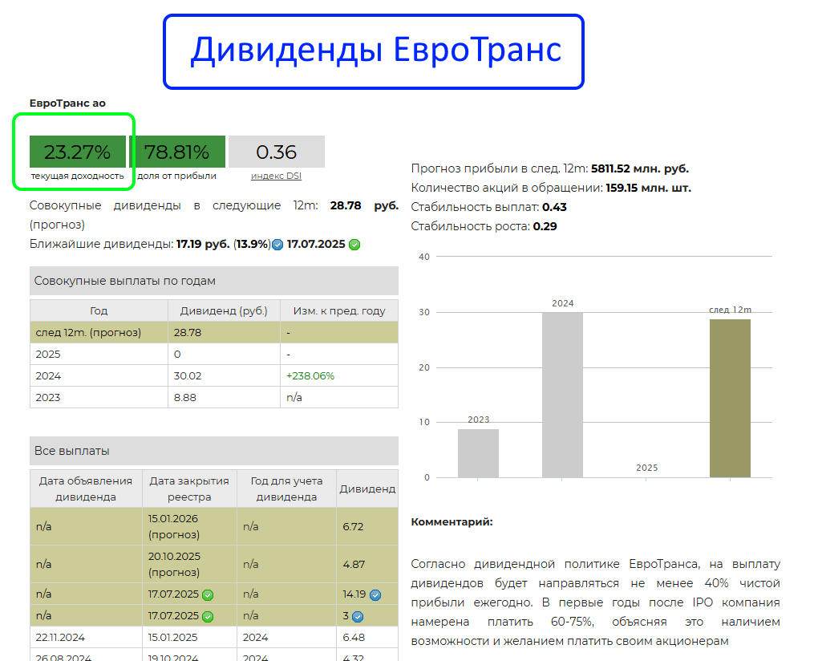Click the 6.72 dividend cell
Screen dimensions: 814x661
[x=367, y=526]
